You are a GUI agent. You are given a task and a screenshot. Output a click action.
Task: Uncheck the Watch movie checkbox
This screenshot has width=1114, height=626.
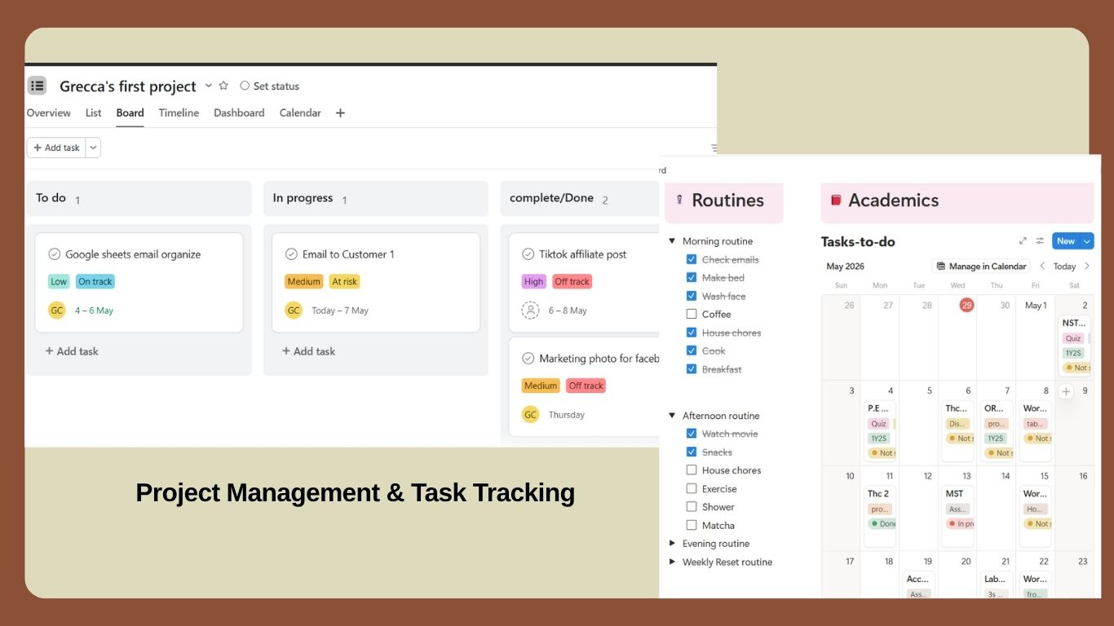click(692, 434)
